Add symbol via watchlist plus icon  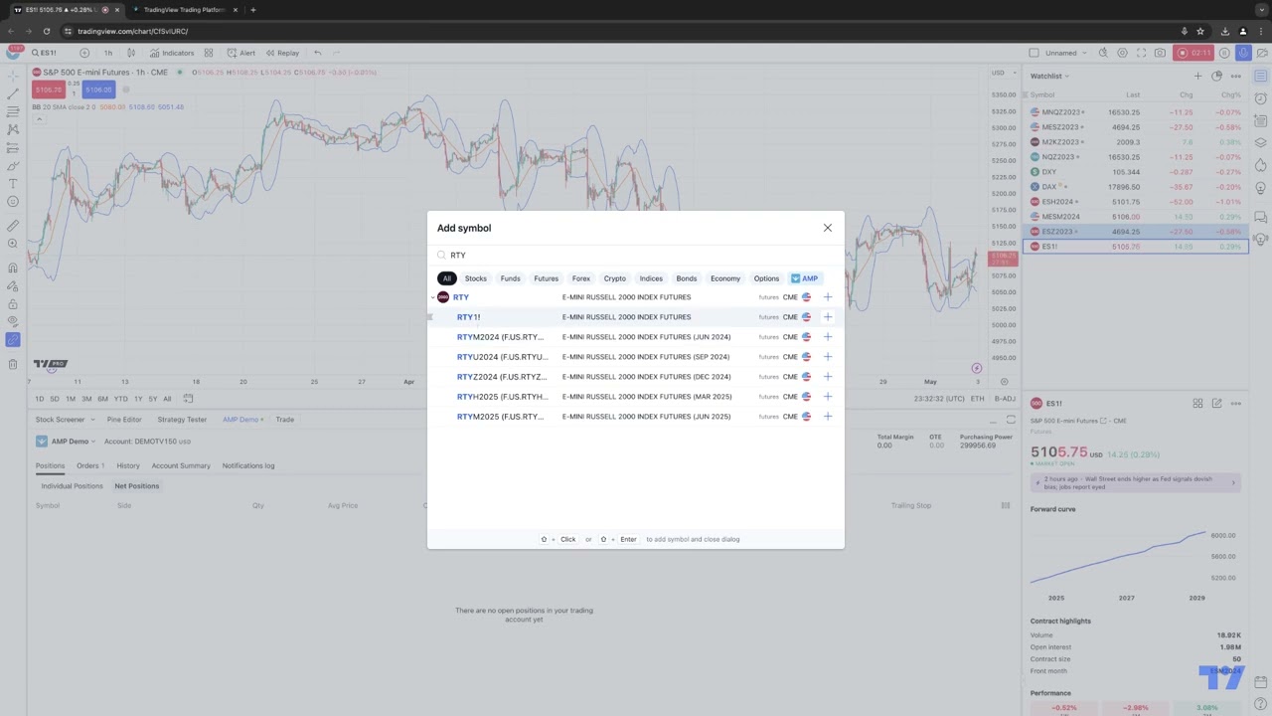tap(1197, 76)
